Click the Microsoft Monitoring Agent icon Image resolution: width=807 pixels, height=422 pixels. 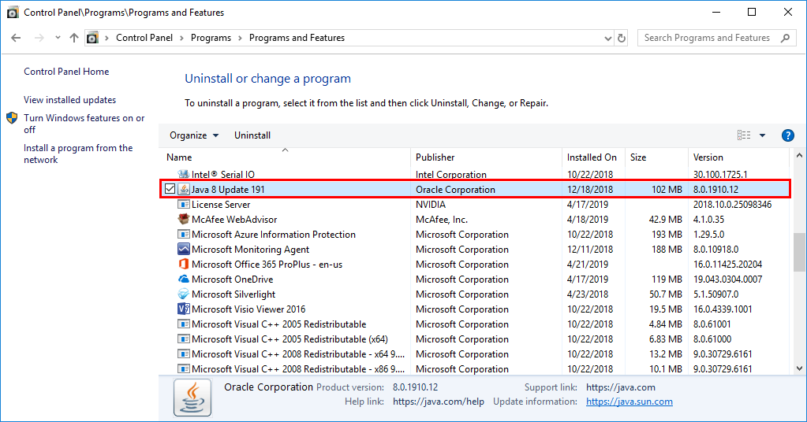click(184, 250)
